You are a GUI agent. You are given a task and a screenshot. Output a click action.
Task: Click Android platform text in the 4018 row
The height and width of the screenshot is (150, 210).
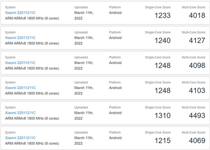115,13
